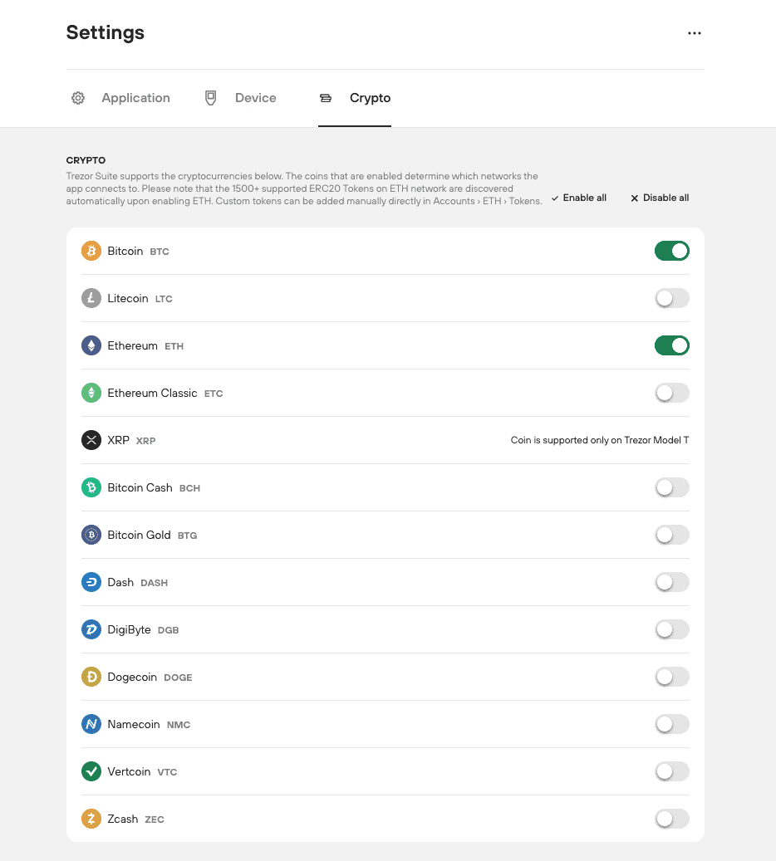Screen dimensions: 776x861
Task: Select the Crypto tab
Action: tap(355, 98)
